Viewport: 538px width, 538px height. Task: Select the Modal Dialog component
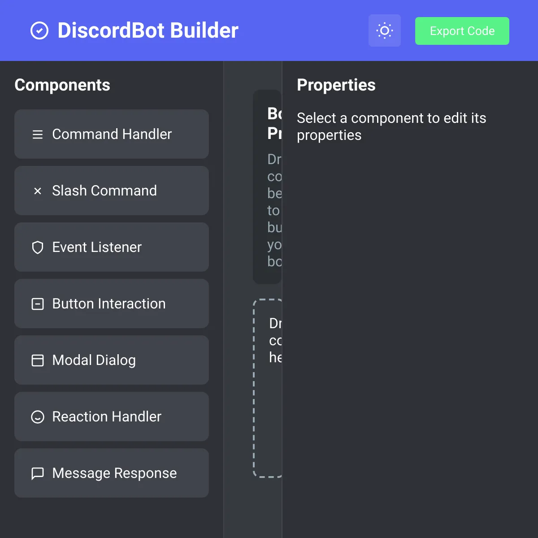pyautogui.click(x=112, y=360)
